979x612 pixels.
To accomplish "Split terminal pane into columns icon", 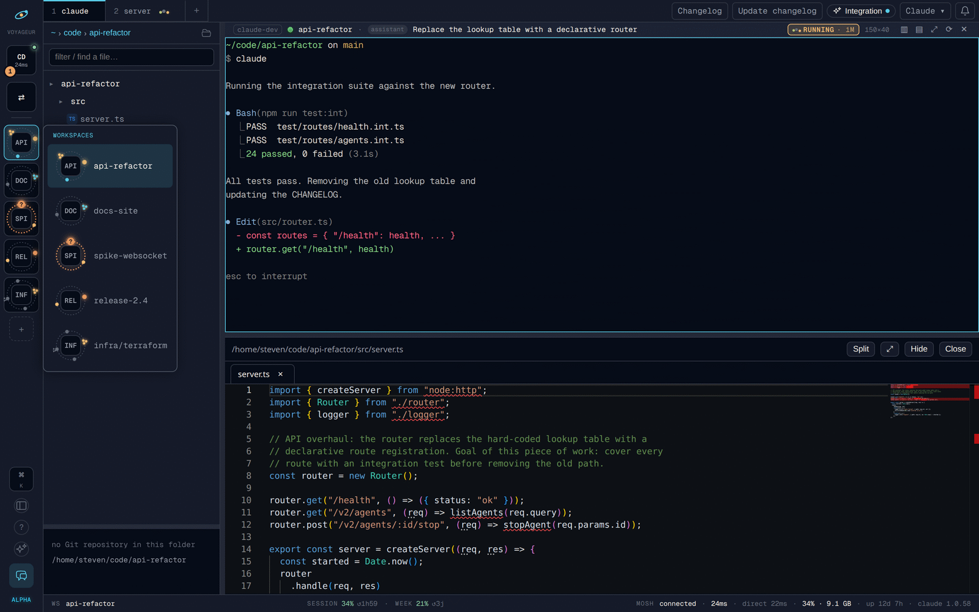I will (904, 29).
